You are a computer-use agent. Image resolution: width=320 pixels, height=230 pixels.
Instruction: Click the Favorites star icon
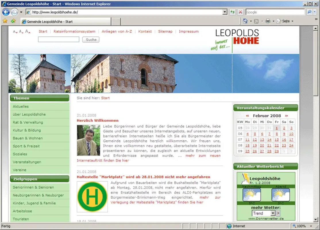coord(5,21)
